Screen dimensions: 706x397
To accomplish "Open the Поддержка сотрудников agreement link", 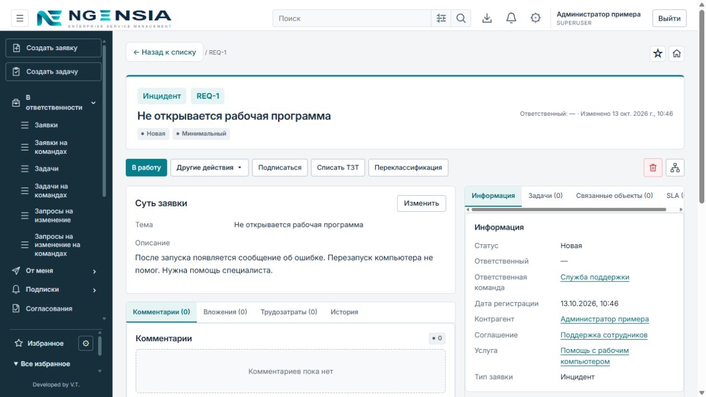I will click(x=604, y=335).
